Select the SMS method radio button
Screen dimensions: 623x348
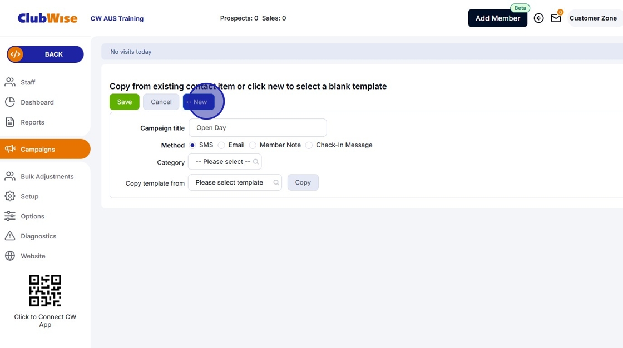[x=192, y=145]
